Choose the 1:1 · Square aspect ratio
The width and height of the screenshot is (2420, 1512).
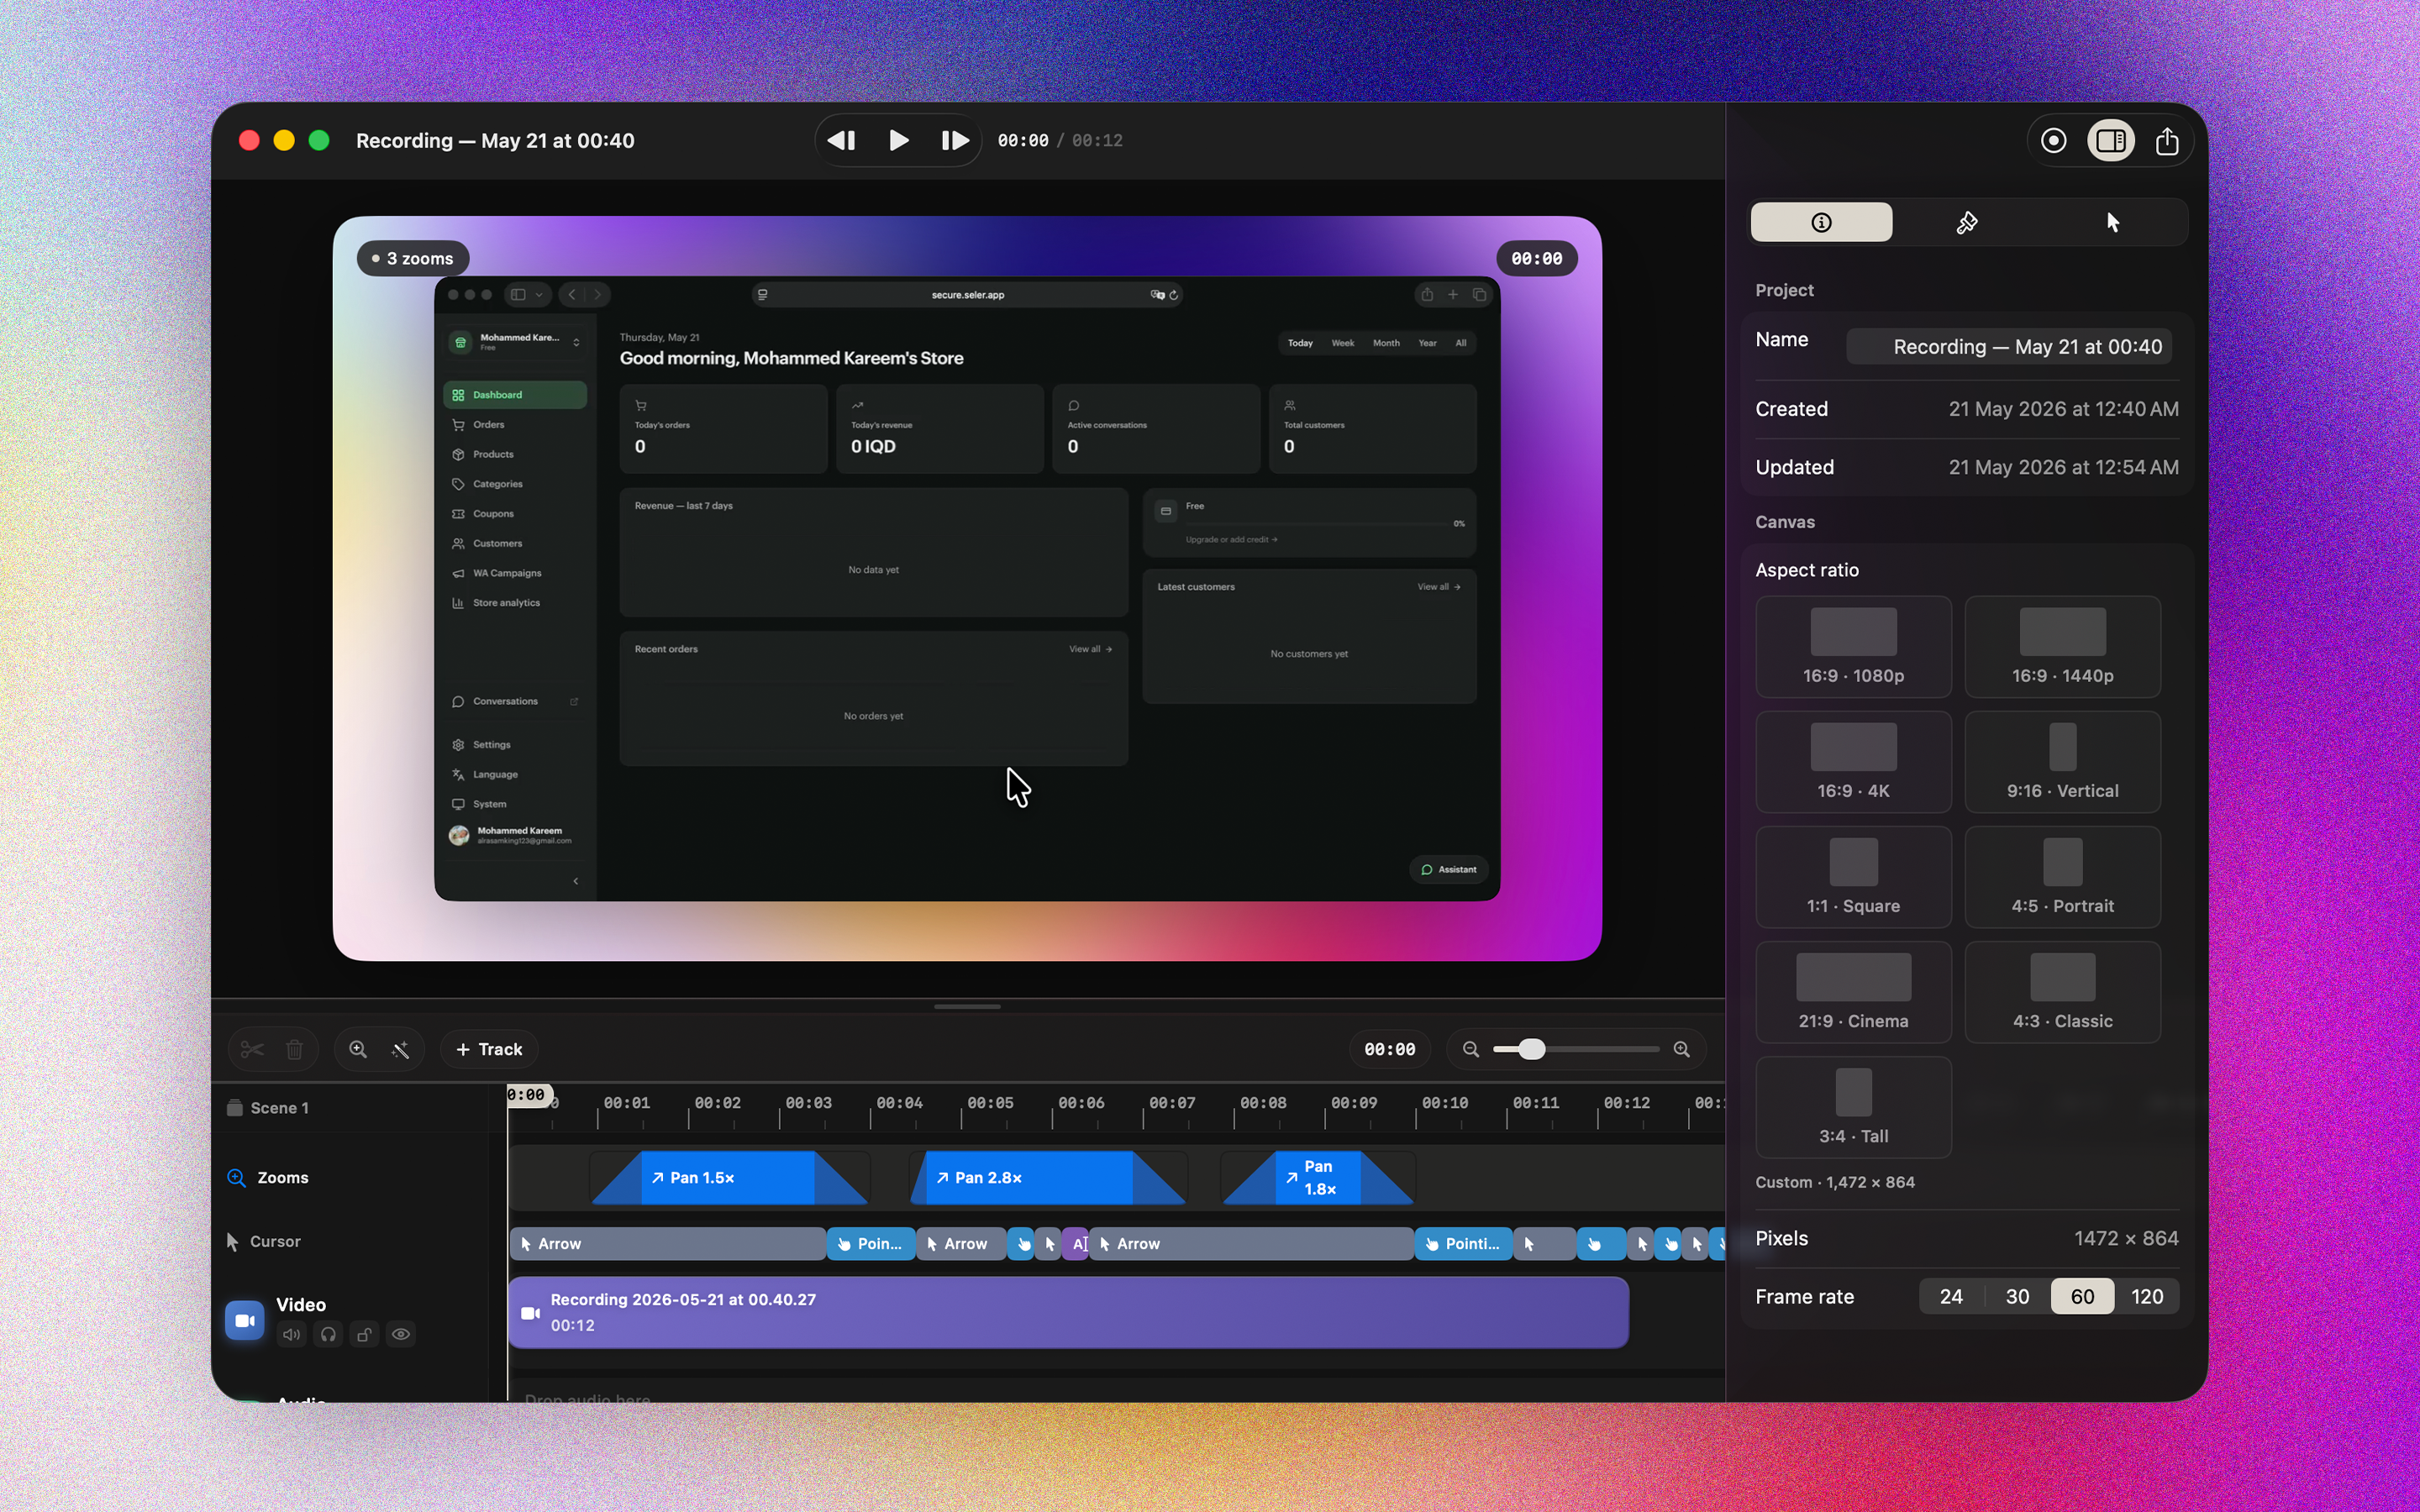coord(1853,876)
